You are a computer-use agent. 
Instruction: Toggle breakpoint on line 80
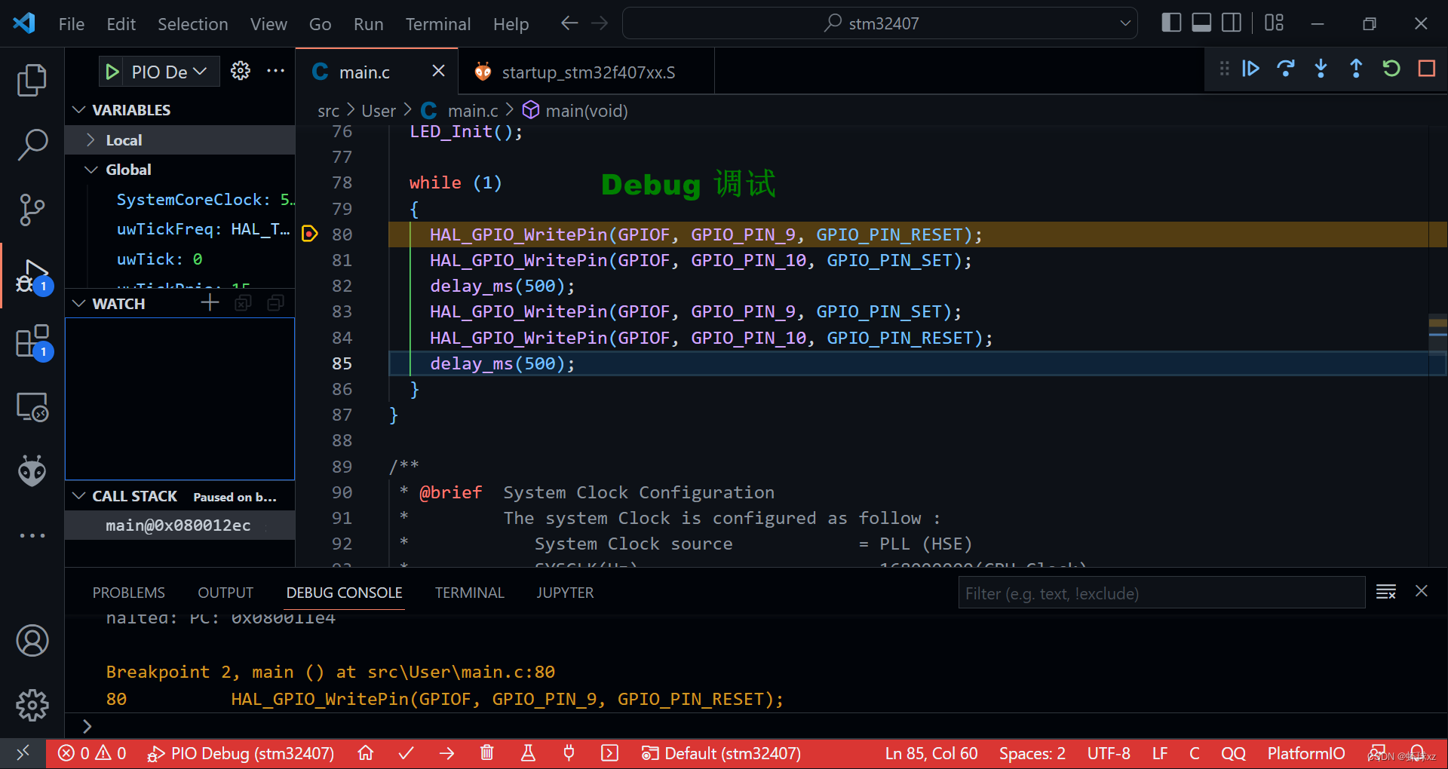point(309,234)
